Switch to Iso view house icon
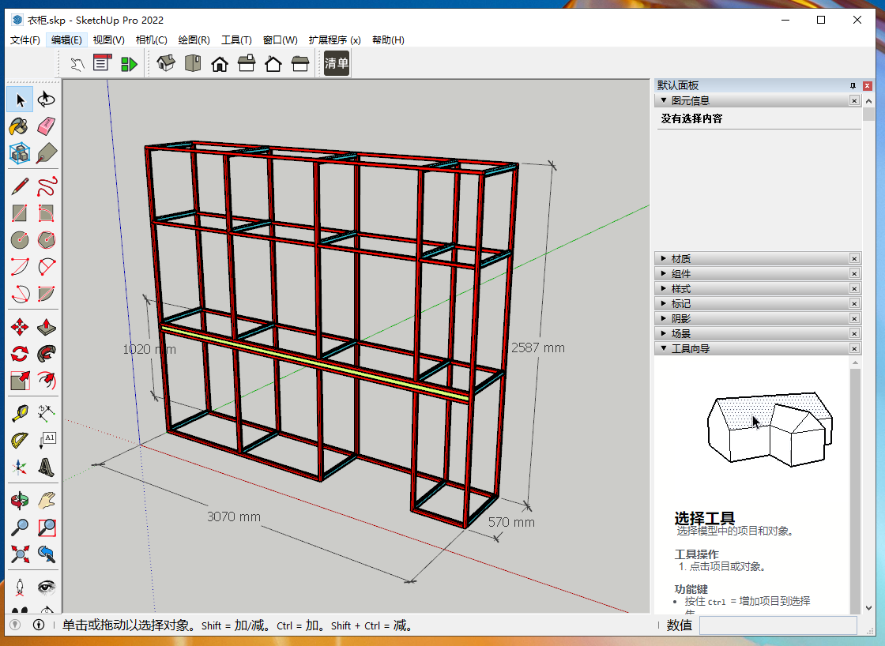Viewport: 885px width, 646px height. coord(166,64)
